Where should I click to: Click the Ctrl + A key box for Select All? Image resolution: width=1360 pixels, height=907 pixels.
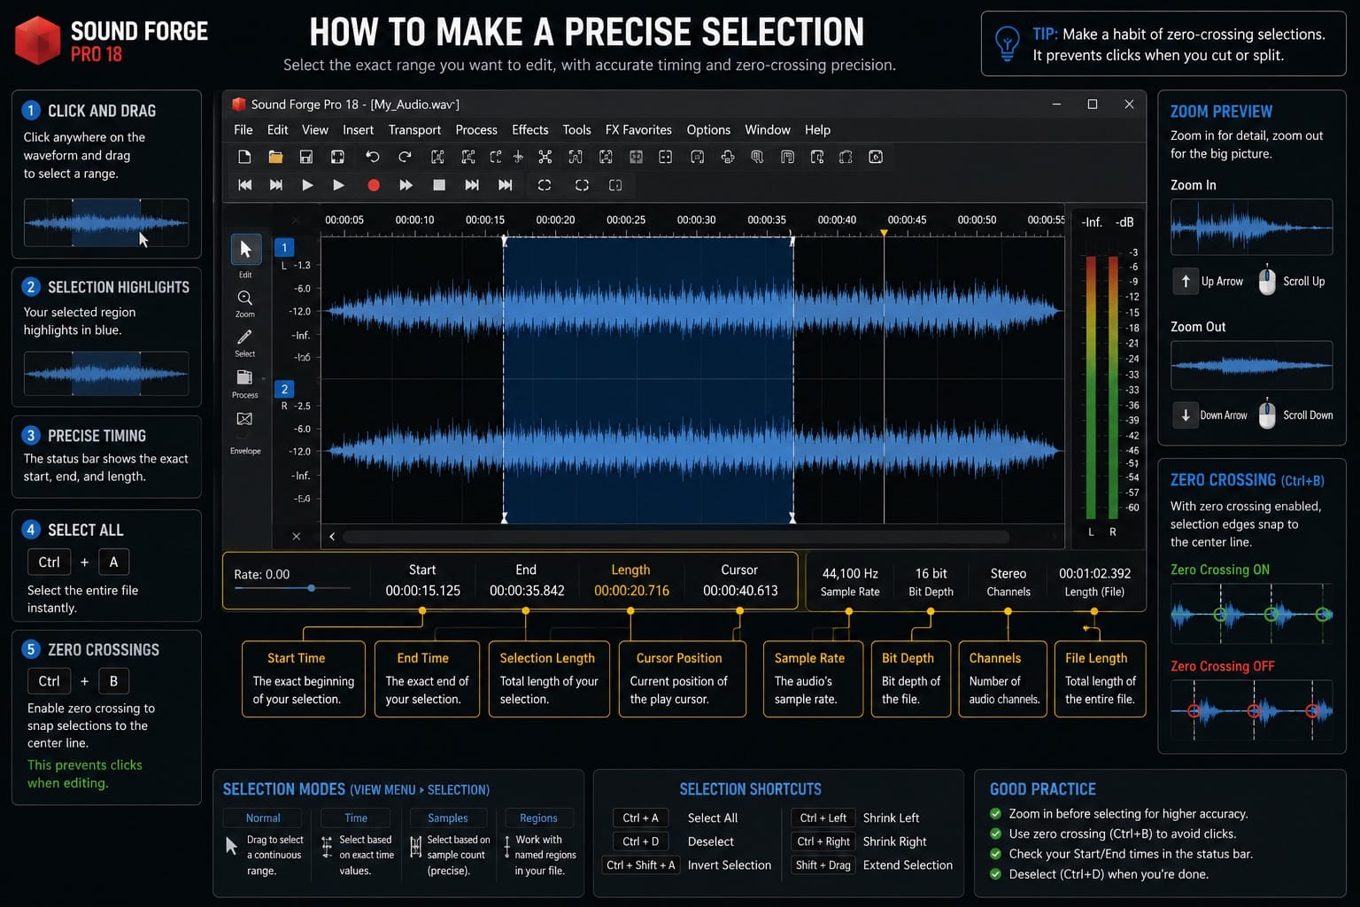pos(640,818)
